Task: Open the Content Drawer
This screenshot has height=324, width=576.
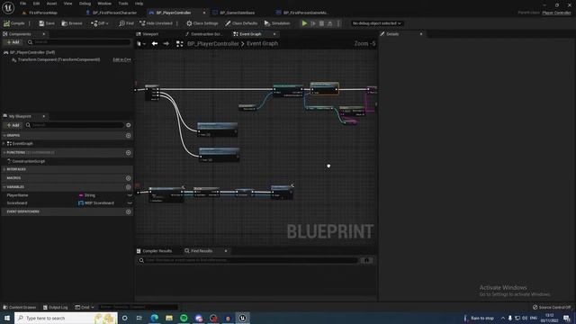Action: click(20, 307)
